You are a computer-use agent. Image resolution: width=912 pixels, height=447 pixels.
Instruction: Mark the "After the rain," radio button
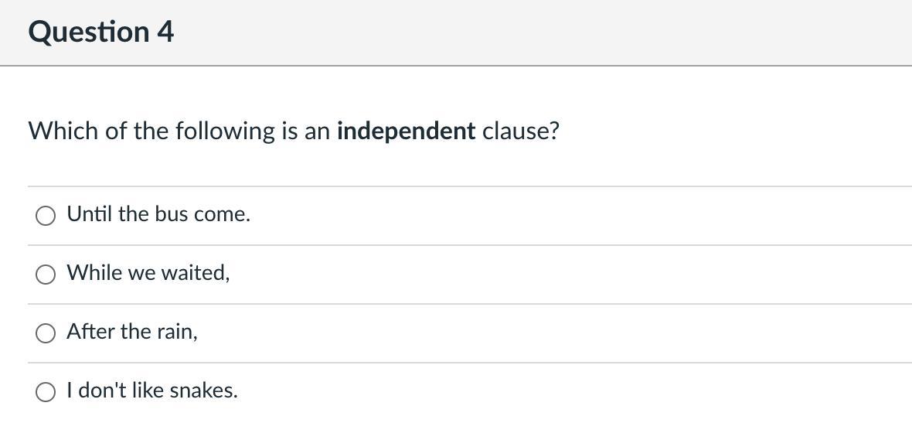[46, 333]
